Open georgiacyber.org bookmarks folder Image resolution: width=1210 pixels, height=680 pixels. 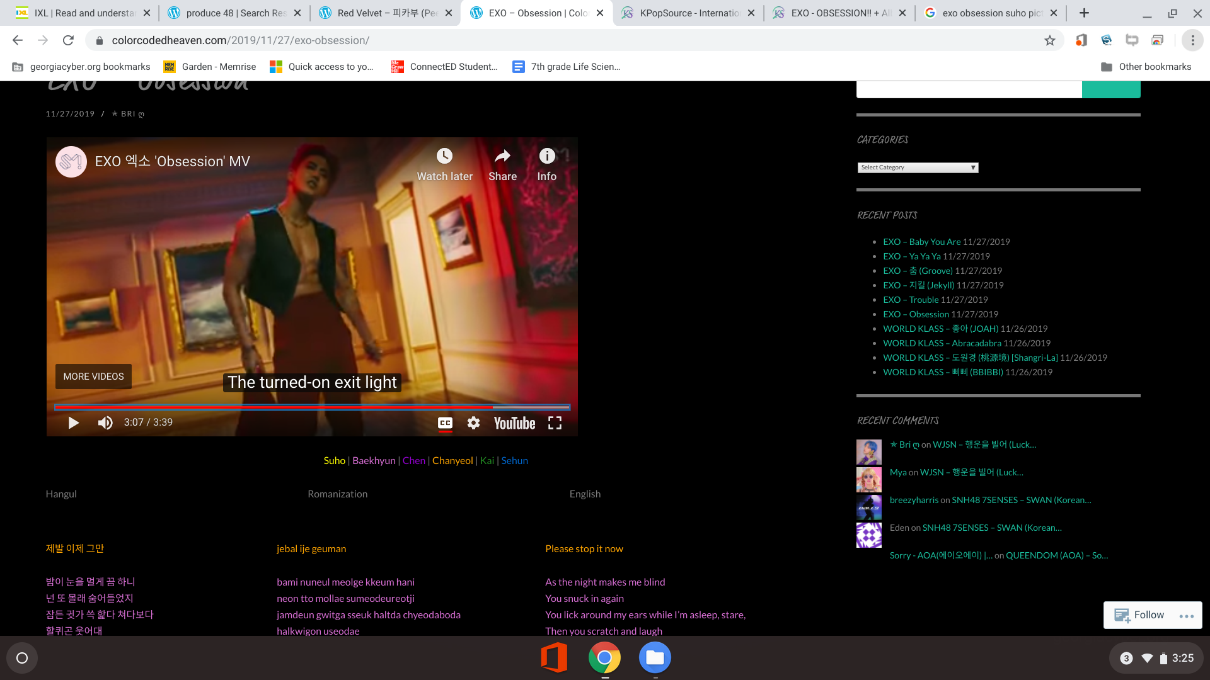(81, 67)
